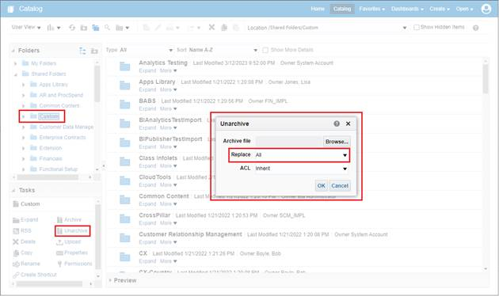The image size is (499, 296).
Task: Click the help icon in Unarchive dialog
Action: (x=337, y=123)
